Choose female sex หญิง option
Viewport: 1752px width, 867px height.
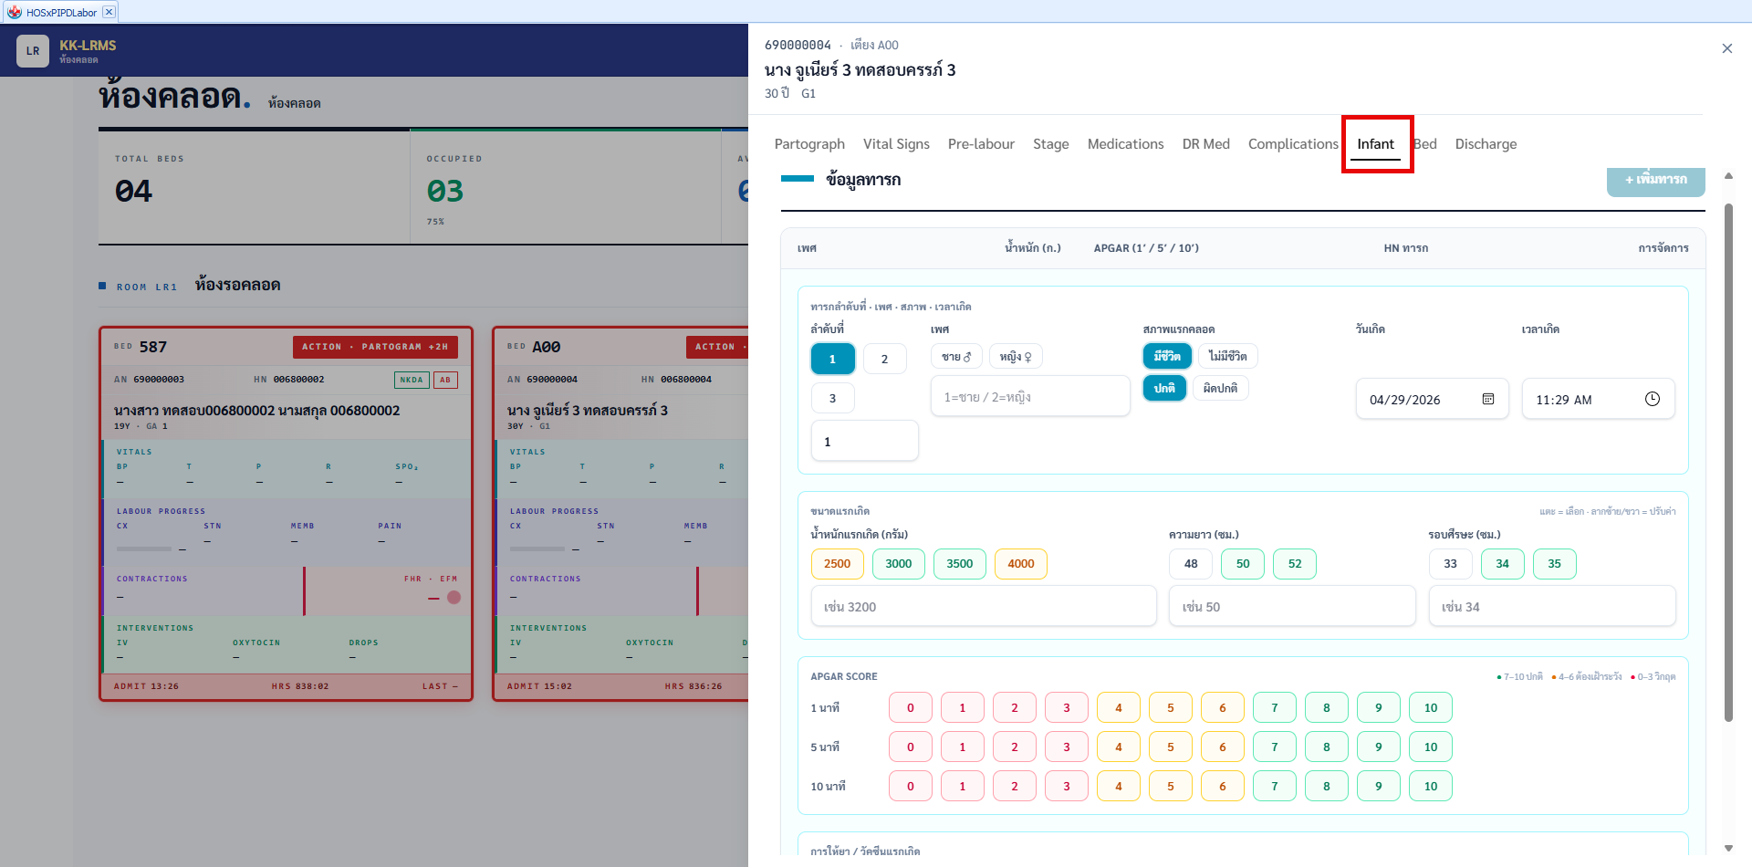pos(1016,356)
